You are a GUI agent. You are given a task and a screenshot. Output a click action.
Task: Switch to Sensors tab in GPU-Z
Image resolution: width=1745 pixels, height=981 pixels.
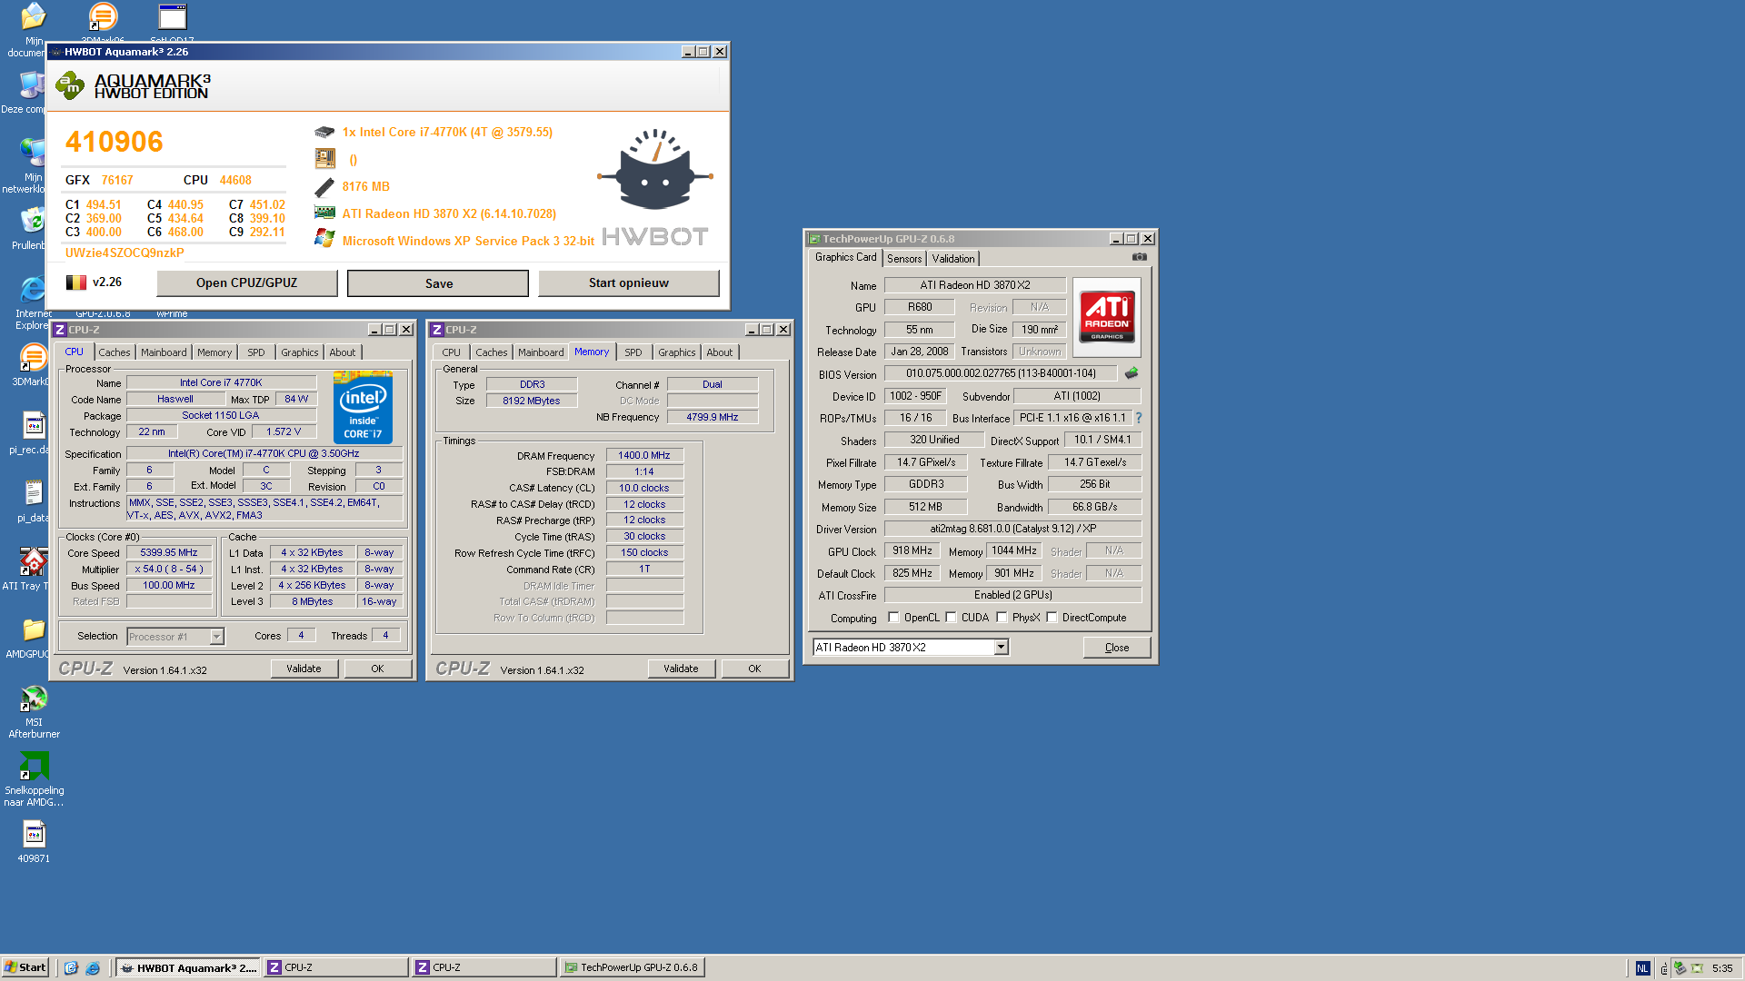coord(904,259)
